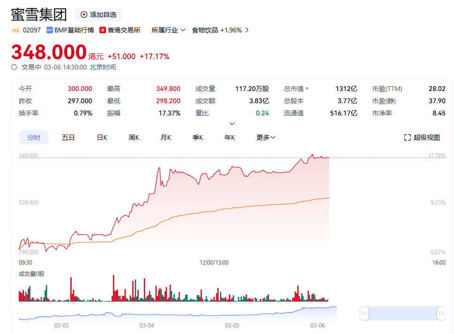This screenshot has height=334, width=454.
Task: Open the 食物饮品 industry link
Action: [x=205, y=30]
